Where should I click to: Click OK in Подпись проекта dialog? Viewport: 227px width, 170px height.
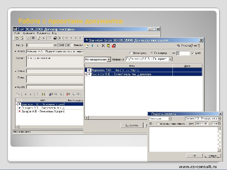[194, 156]
